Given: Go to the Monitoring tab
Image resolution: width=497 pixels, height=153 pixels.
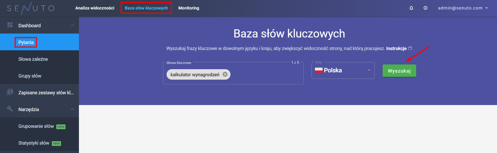Looking at the screenshot, I should [189, 8].
